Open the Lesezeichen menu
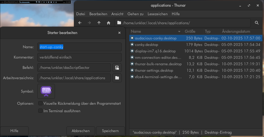264x137 pixels. 158,14
